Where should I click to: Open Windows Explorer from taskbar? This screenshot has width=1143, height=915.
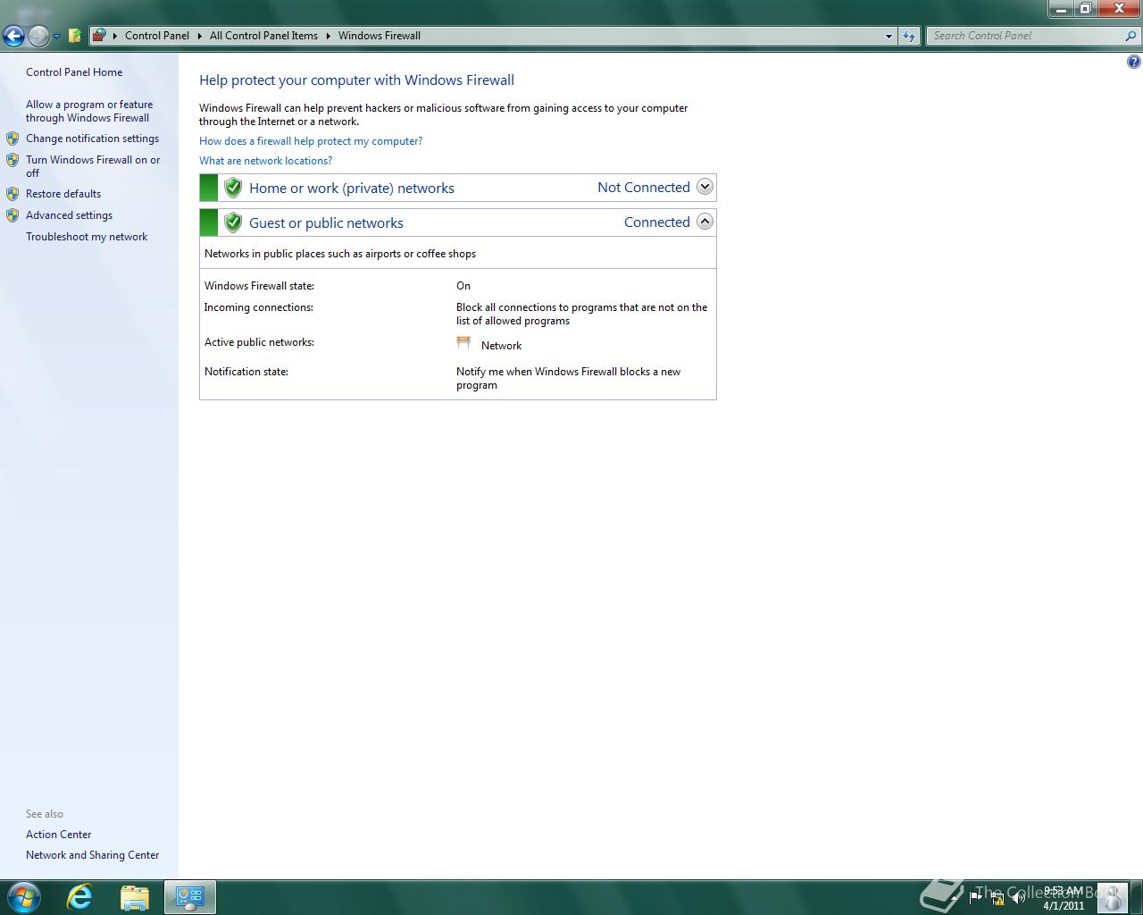click(135, 897)
